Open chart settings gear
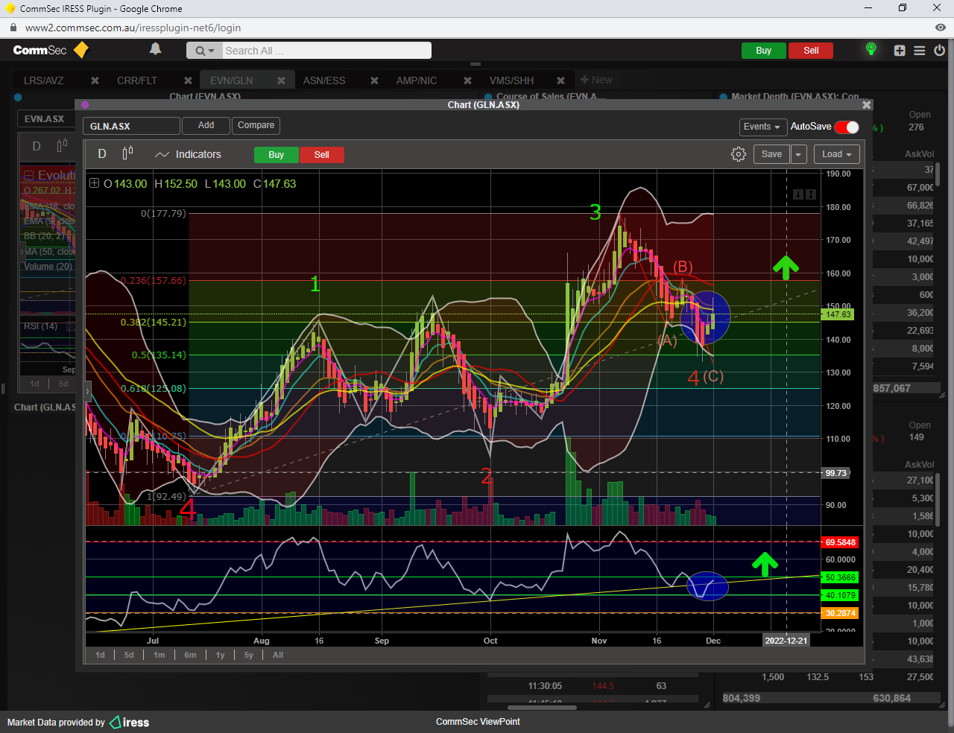Viewport: 954px width, 733px height. click(x=738, y=154)
